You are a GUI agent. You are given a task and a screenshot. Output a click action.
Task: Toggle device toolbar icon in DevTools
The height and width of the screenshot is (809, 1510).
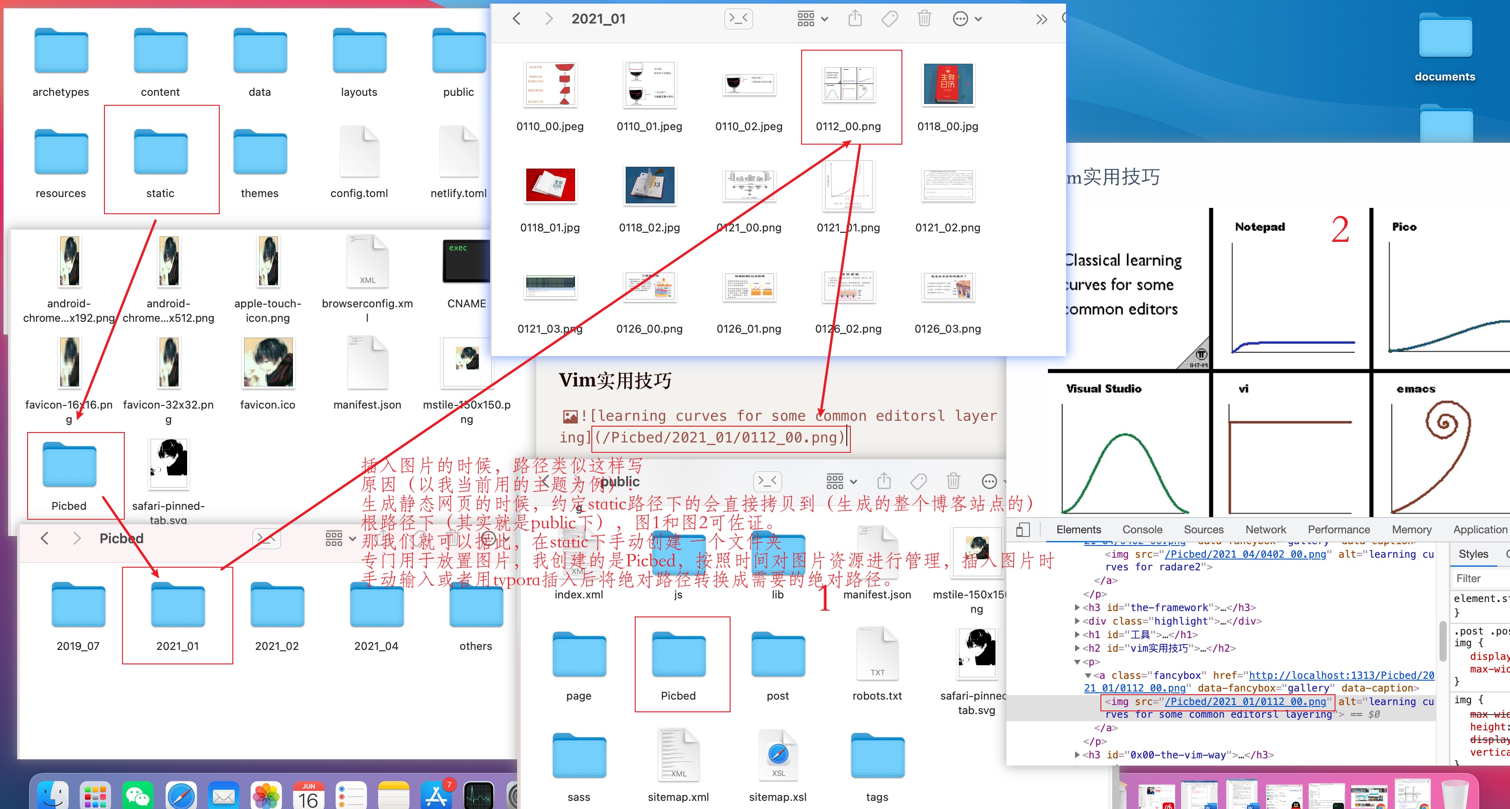[x=1023, y=530]
